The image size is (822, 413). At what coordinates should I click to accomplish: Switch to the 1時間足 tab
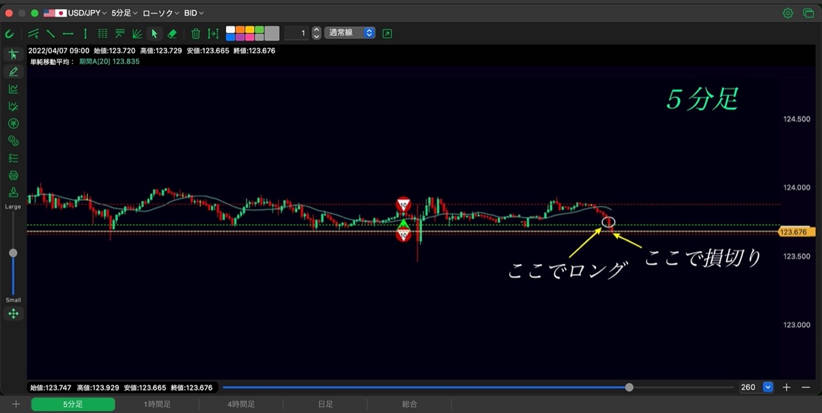click(157, 405)
